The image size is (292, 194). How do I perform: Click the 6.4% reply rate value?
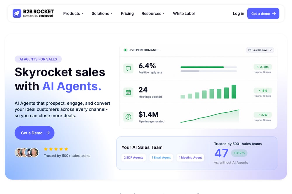point(147,66)
